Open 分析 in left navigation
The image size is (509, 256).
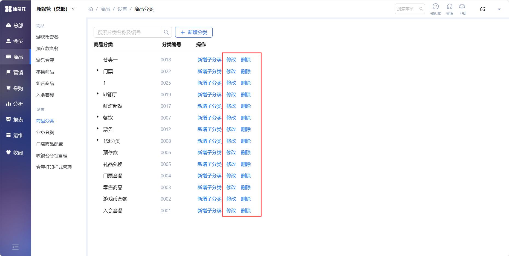[15, 104]
